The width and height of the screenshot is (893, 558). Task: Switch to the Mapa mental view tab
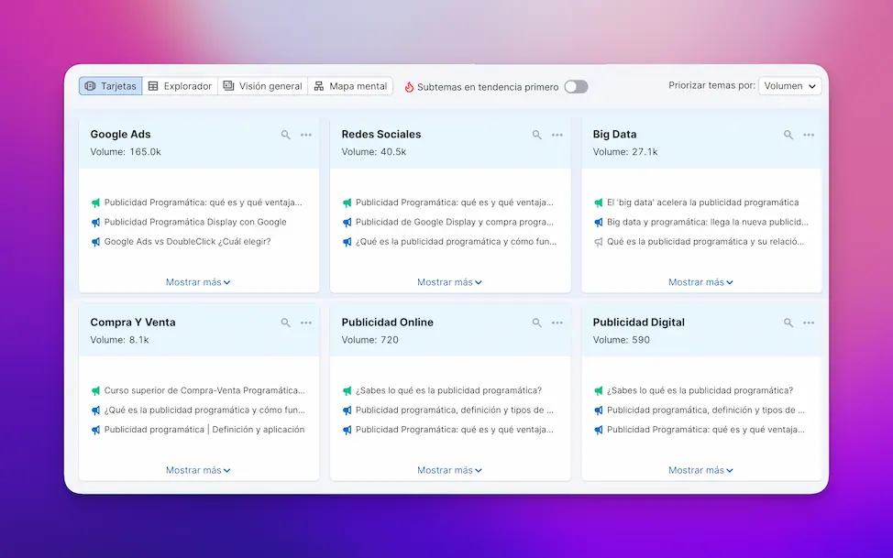click(350, 86)
